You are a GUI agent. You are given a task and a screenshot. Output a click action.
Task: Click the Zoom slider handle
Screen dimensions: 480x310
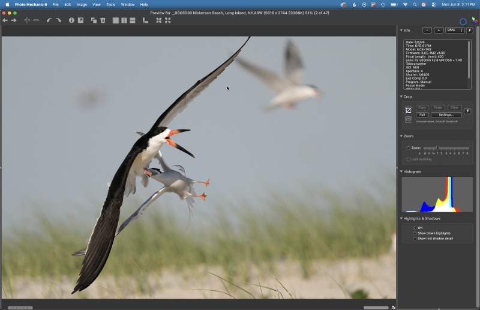tap(438, 148)
